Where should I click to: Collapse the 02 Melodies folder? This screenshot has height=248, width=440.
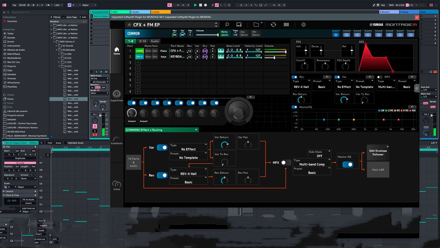pyautogui.click(x=57, y=50)
